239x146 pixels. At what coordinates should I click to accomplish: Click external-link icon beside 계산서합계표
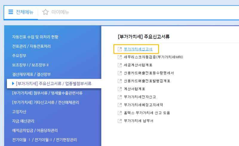coord(120,89)
